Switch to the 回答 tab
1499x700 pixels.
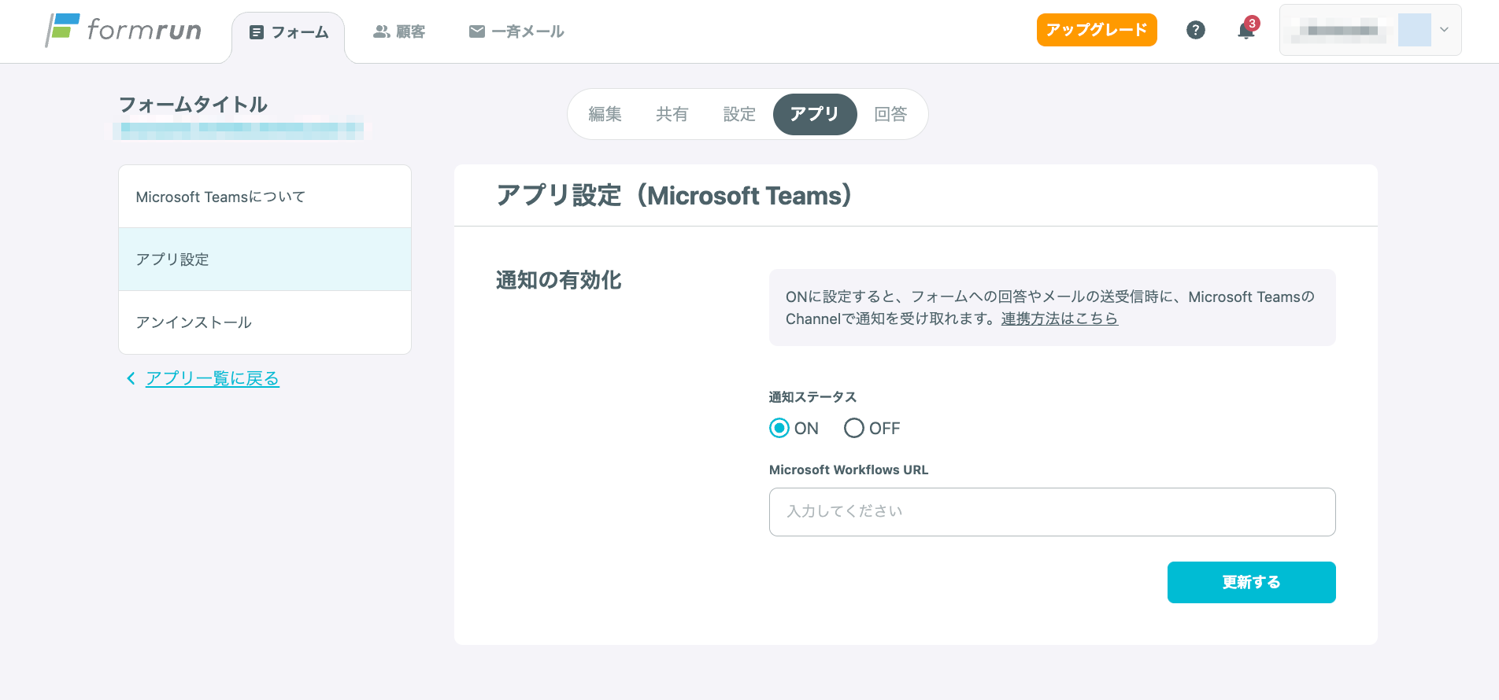pyautogui.click(x=890, y=114)
